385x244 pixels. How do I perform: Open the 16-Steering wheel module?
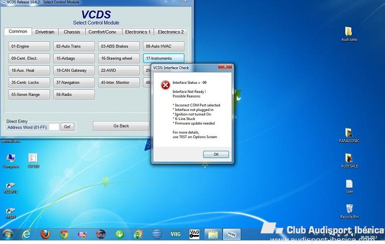119,58
